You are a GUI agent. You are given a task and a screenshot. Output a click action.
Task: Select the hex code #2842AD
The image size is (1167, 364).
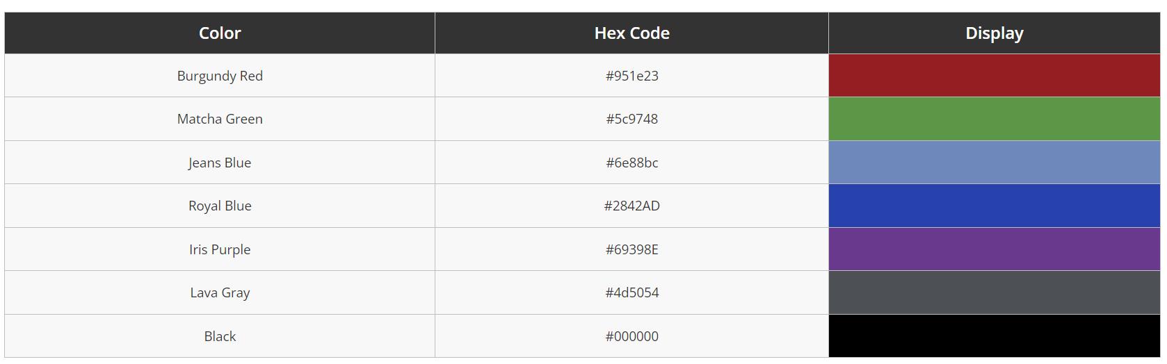click(631, 206)
